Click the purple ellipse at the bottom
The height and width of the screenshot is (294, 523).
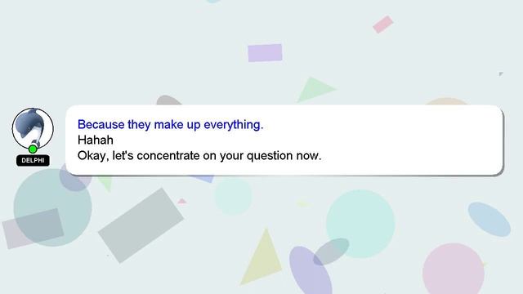tap(311, 270)
